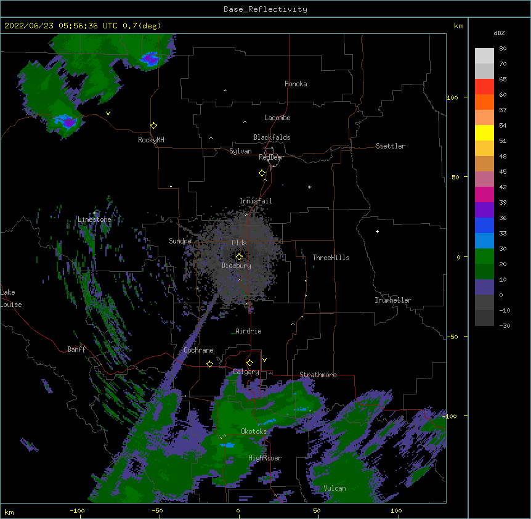
Task: Select the yellow diamond marker between Olds and Didsbury
Action: click(239, 256)
